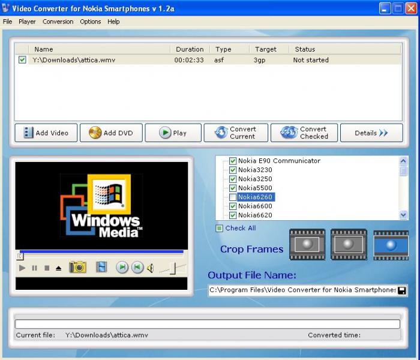
Task: Adjust the volume slider handle
Action: [x=173, y=268]
